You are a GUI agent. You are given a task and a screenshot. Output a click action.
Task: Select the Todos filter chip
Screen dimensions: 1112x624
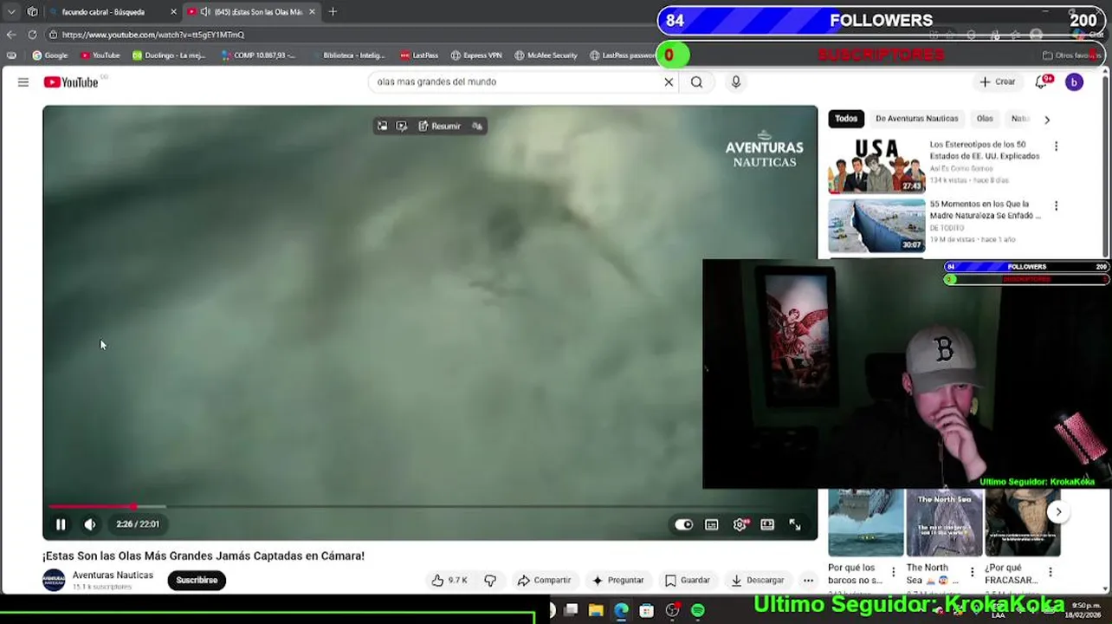[846, 119]
